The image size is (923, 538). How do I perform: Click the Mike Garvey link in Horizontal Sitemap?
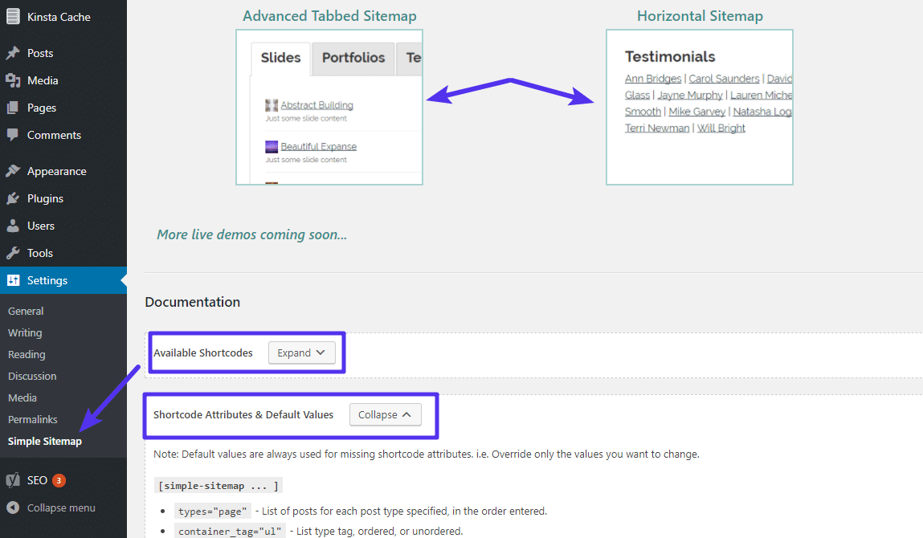click(x=696, y=111)
